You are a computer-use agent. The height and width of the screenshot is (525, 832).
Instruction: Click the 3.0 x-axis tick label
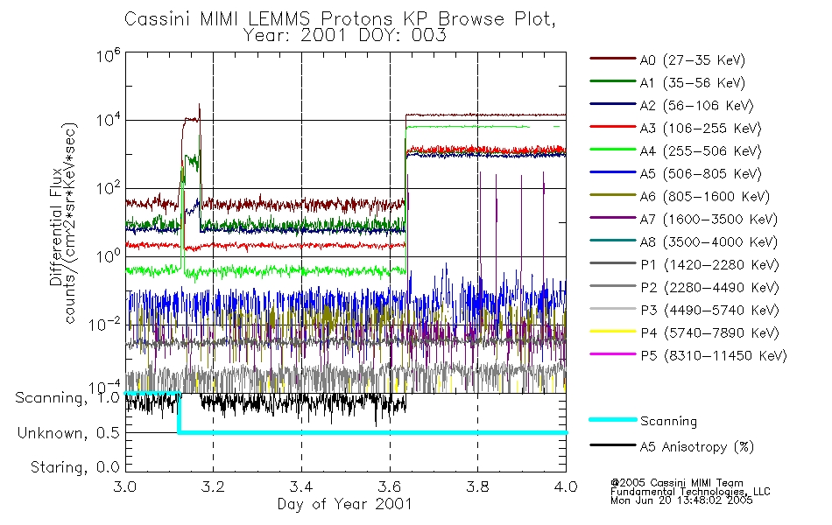click(125, 486)
